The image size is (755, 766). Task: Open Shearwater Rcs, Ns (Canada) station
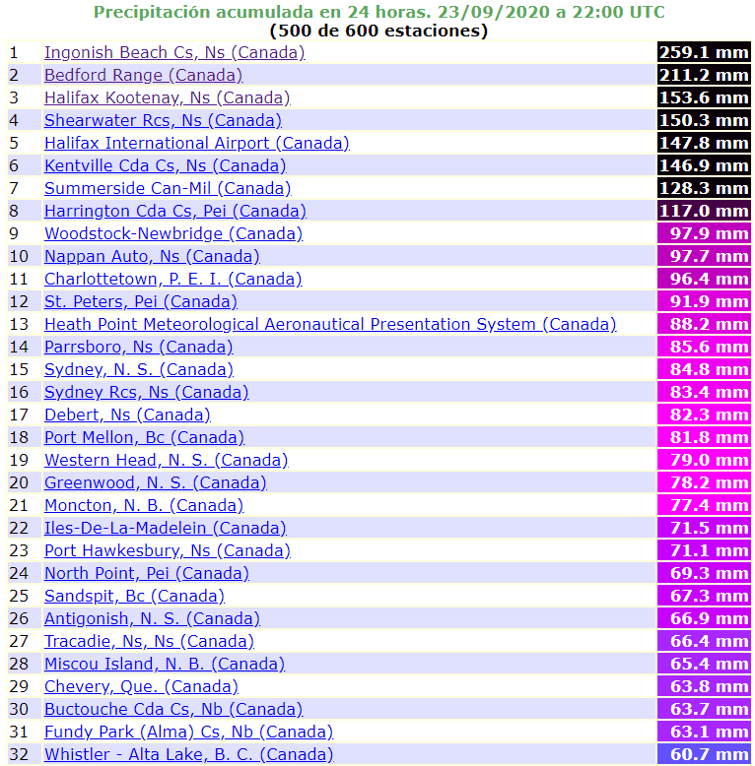click(163, 121)
